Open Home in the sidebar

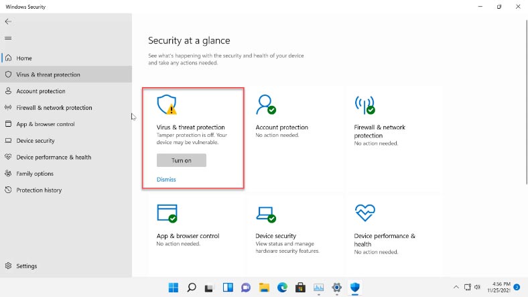pyautogui.click(x=66, y=58)
